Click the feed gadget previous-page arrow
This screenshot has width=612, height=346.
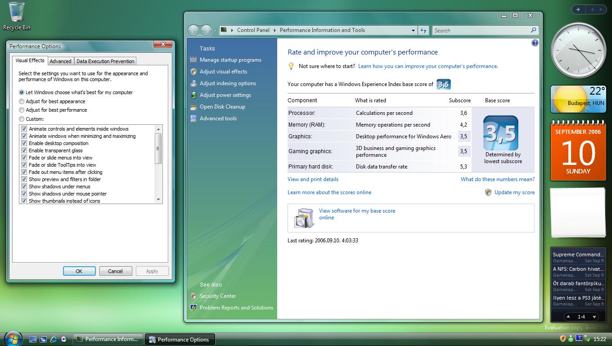pyautogui.click(x=568, y=317)
